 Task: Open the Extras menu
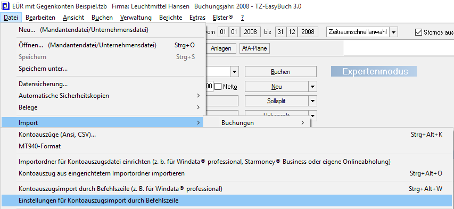197,18
